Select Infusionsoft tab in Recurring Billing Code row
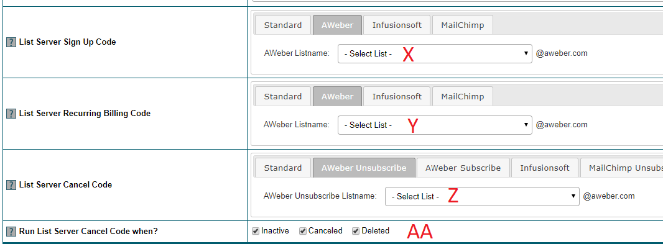The width and height of the screenshot is (663, 244). (x=397, y=96)
